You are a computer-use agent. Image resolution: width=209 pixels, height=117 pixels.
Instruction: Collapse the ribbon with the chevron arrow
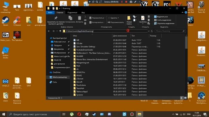point(183,12)
